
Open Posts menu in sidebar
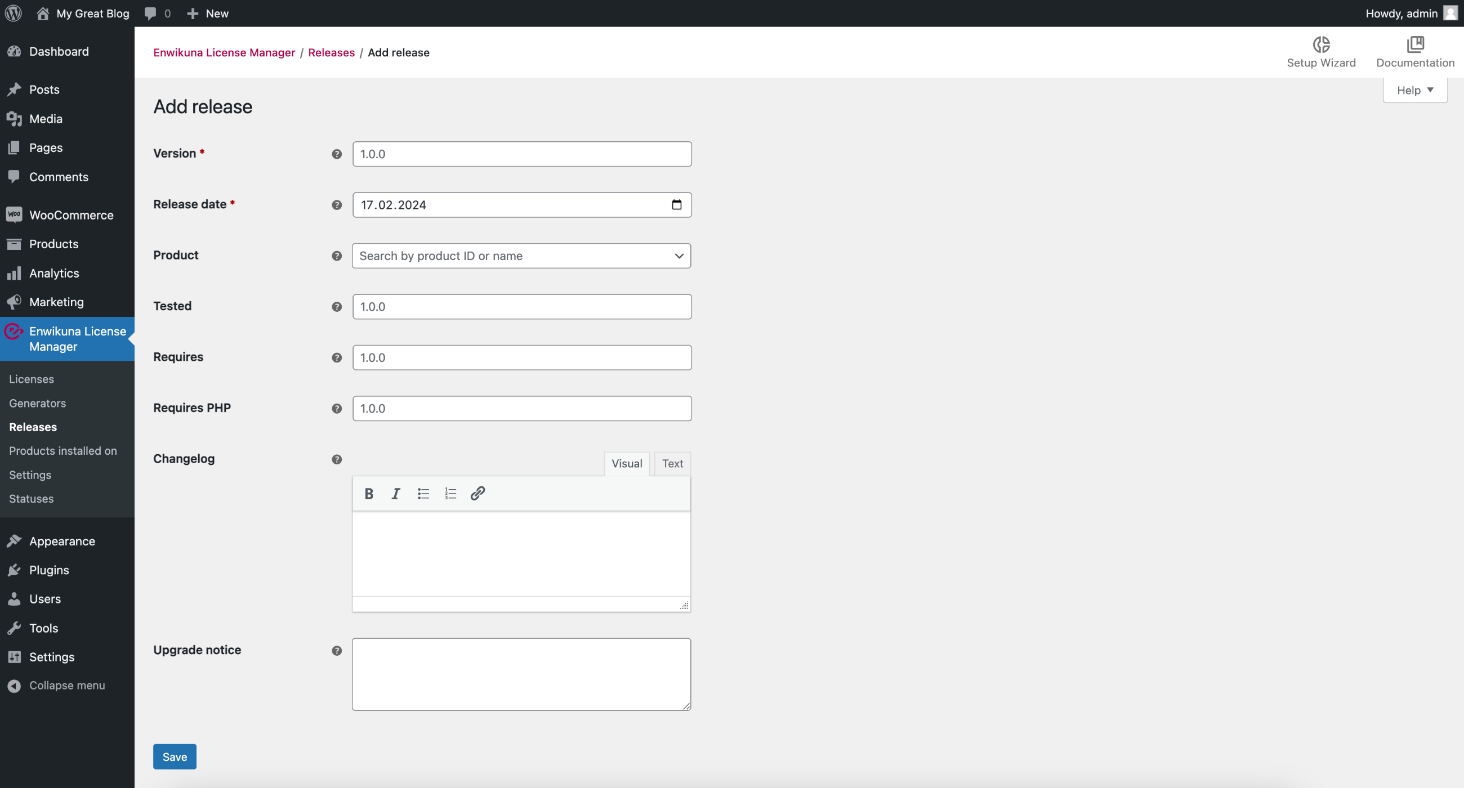pos(67,89)
